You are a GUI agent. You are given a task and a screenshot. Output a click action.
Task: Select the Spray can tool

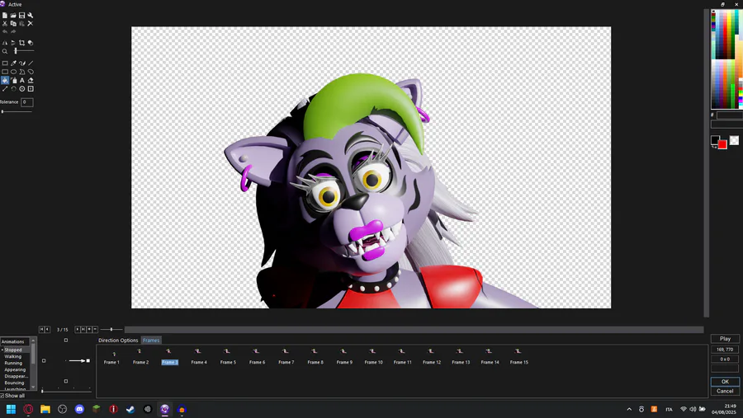coord(13,81)
